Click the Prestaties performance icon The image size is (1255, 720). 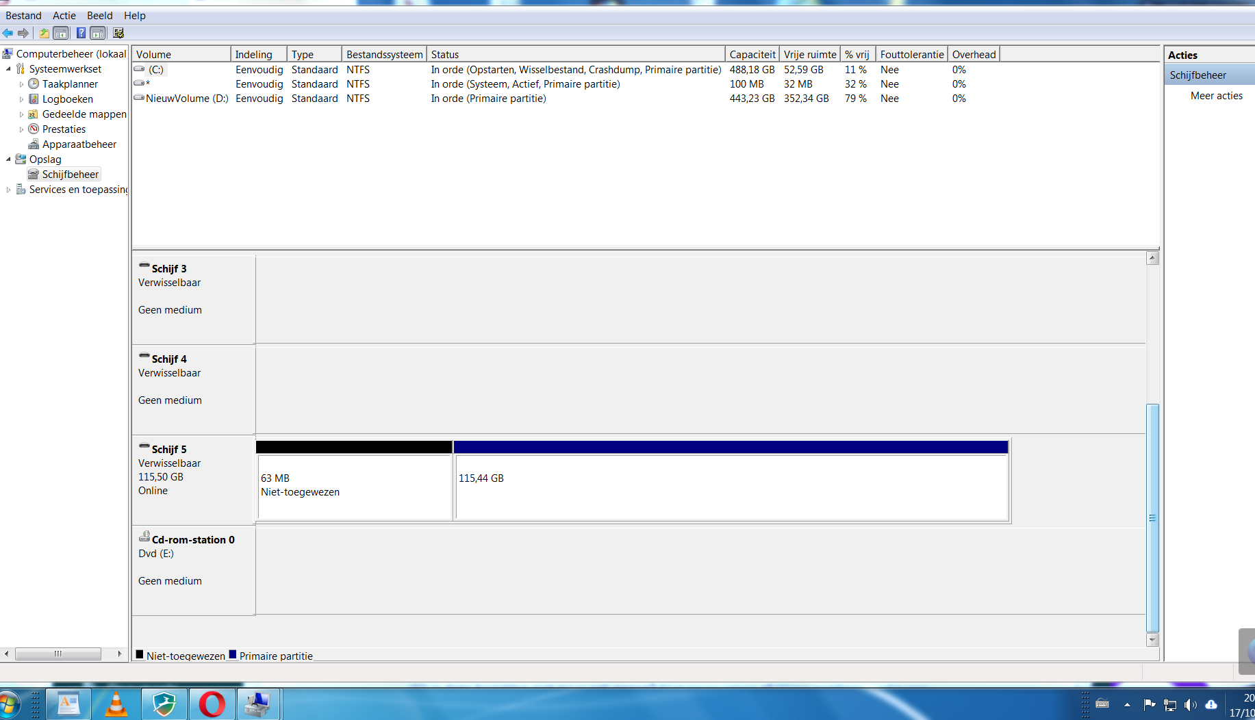click(34, 129)
